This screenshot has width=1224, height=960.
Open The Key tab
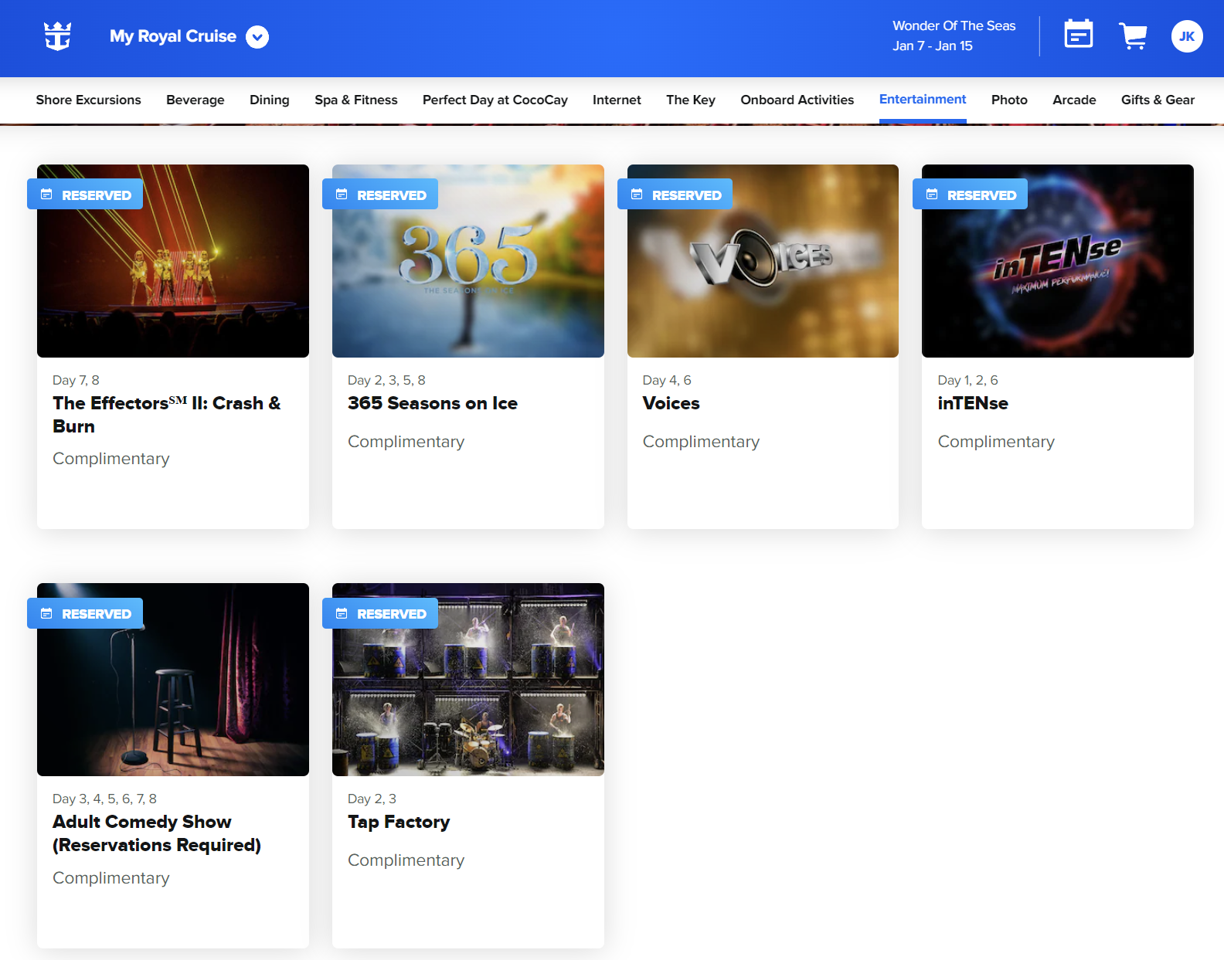point(691,100)
